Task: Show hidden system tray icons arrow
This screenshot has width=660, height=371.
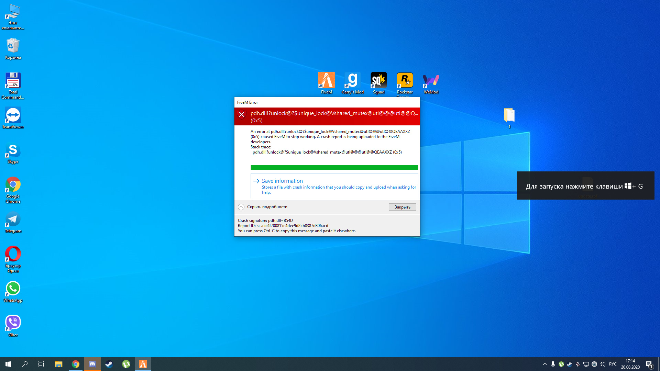Action: click(544, 364)
